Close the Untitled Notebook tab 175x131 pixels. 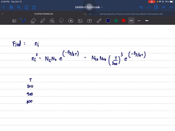[3, 14]
